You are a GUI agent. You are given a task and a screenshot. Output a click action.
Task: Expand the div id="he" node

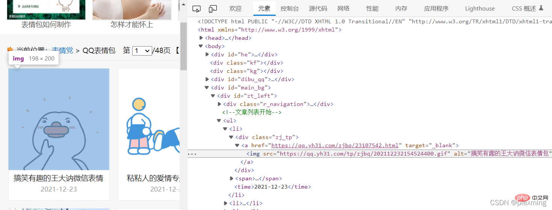click(207, 54)
